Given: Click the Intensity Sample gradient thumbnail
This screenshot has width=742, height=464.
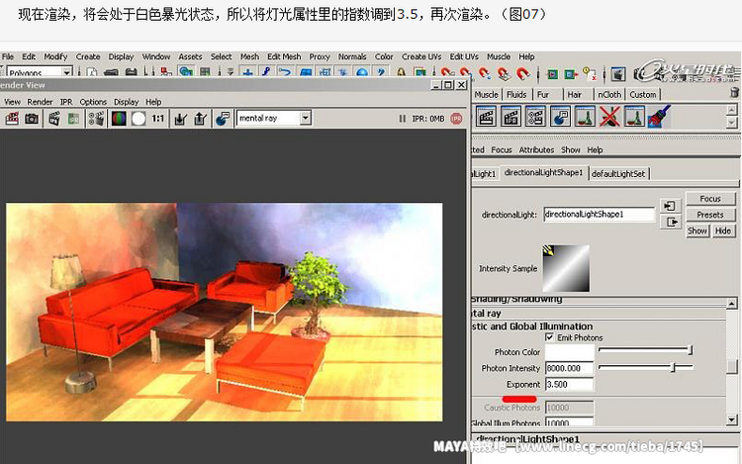Looking at the screenshot, I should click(x=566, y=268).
